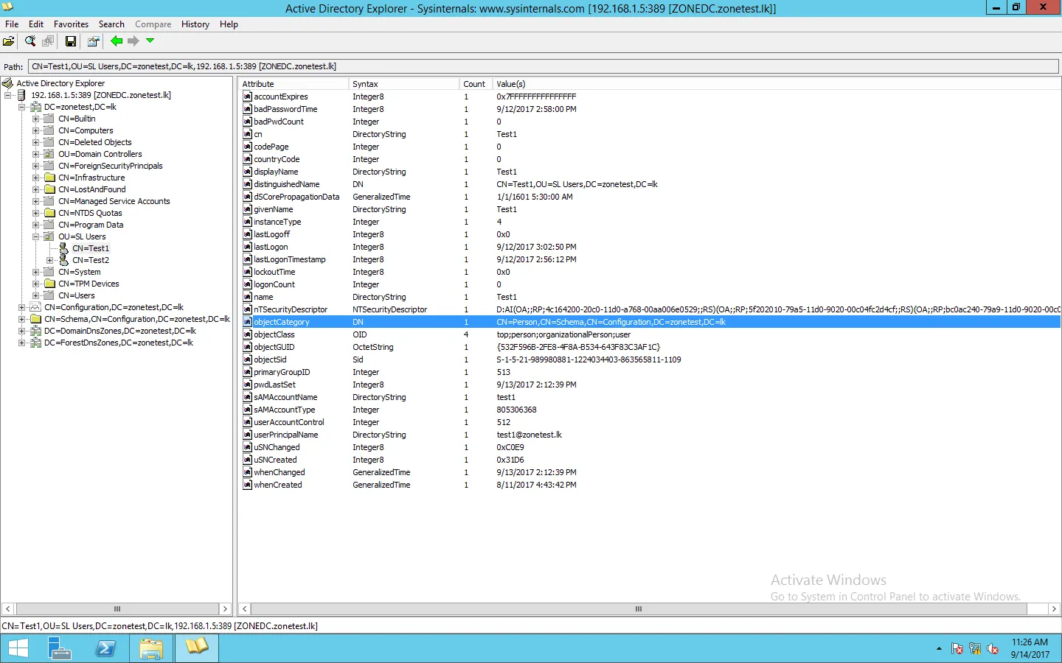Select CN=Deleted Objects in the tree
Image resolution: width=1062 pixels, height=663 pixels.
tap(95, 142)
